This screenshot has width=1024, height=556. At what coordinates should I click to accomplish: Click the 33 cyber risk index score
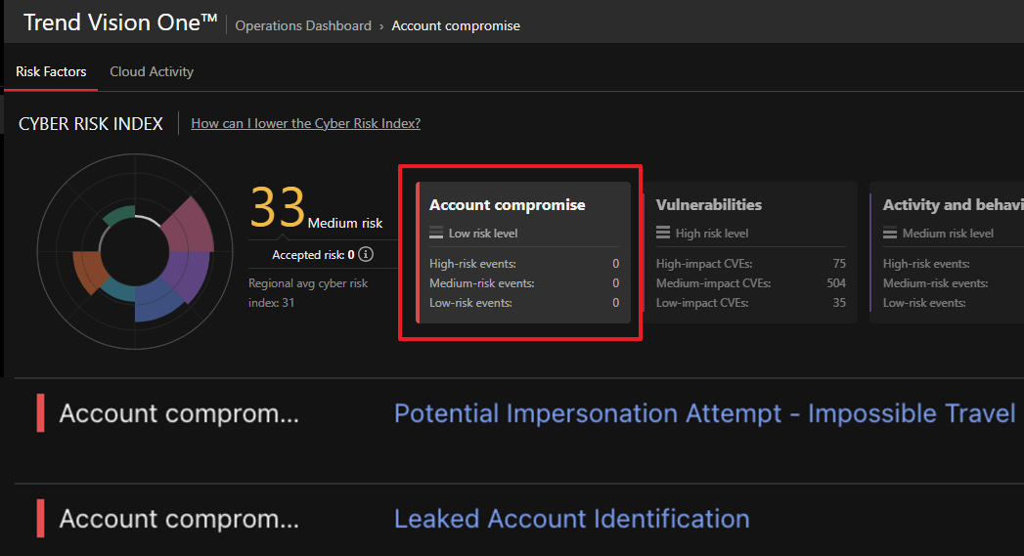278,207
